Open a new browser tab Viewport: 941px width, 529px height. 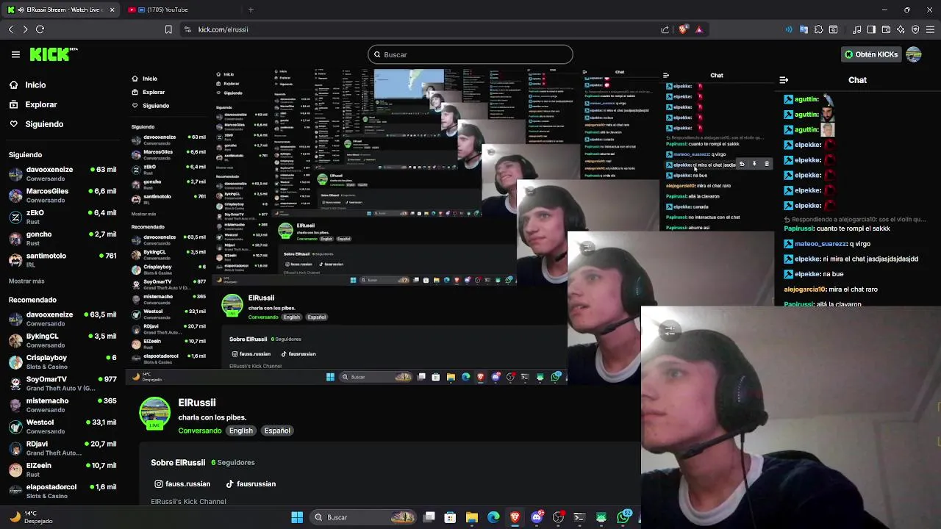[x=251, y=10]
